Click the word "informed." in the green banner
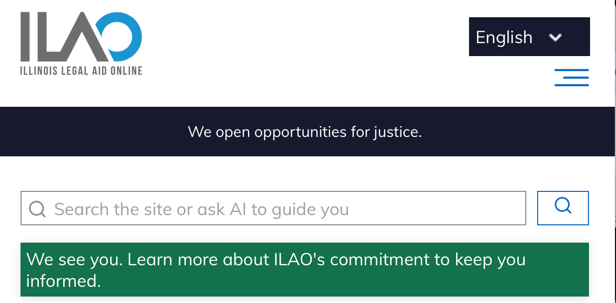 pyautogui.click(x=64, y=281)
